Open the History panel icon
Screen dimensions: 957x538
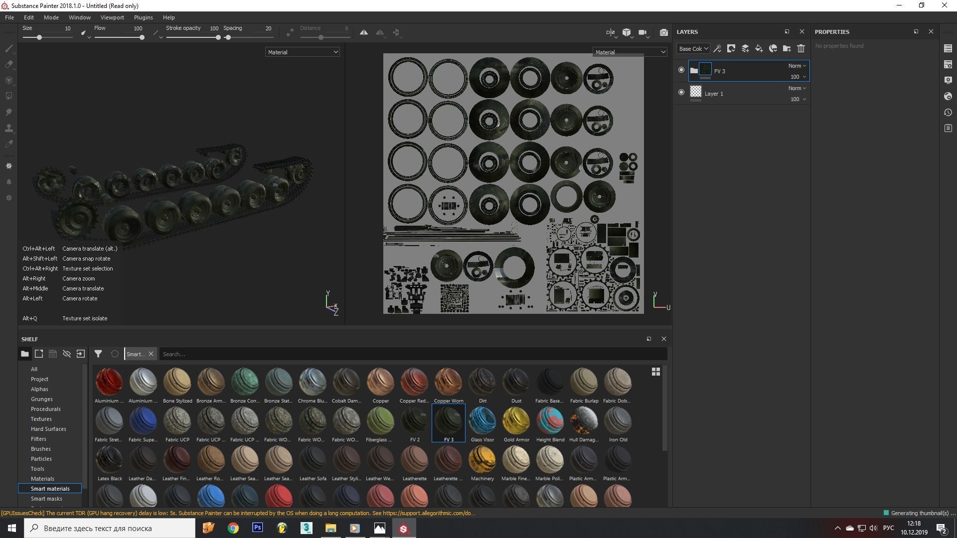pyautogui.click(x=948, y=112)
